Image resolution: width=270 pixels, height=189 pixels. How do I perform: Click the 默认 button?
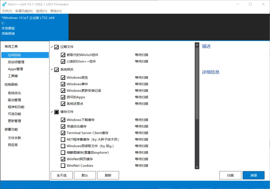tap(85, 175)
